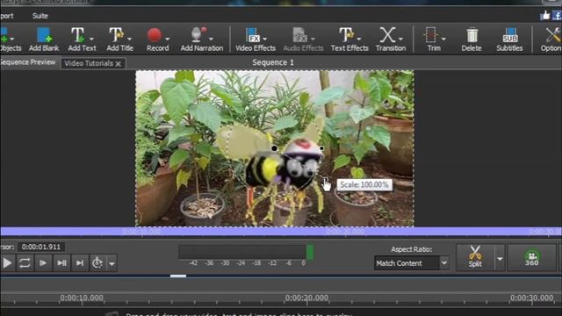The width and height of the screenshot is (562, 316).
Task: Click the playback speed clock icon
Action: [x=97, y=263]
